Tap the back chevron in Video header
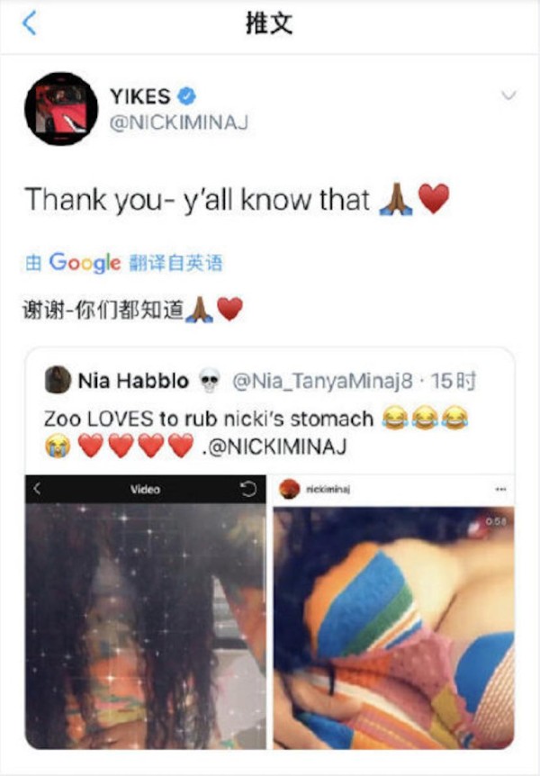Image resolution: width=540 pixels, height=776 pixels. [x=37, y=489]
